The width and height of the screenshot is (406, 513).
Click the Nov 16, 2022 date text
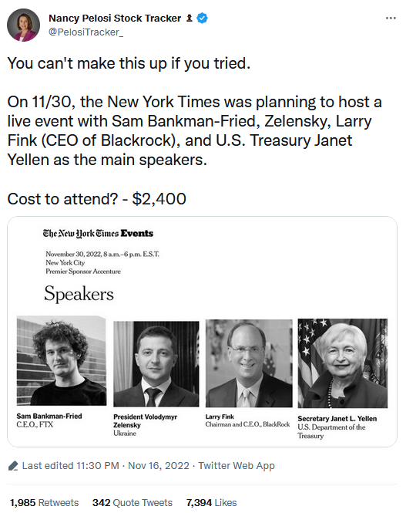159,466
